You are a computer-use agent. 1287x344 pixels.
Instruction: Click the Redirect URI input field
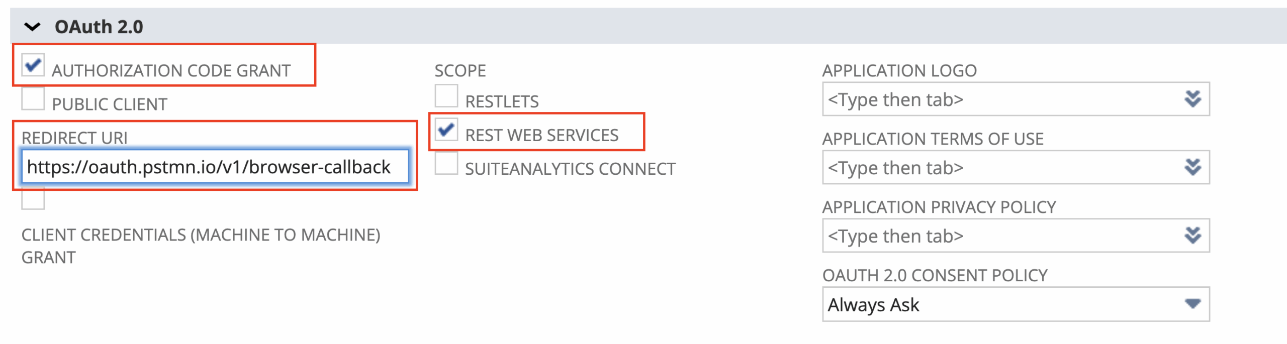click(215, 167)
